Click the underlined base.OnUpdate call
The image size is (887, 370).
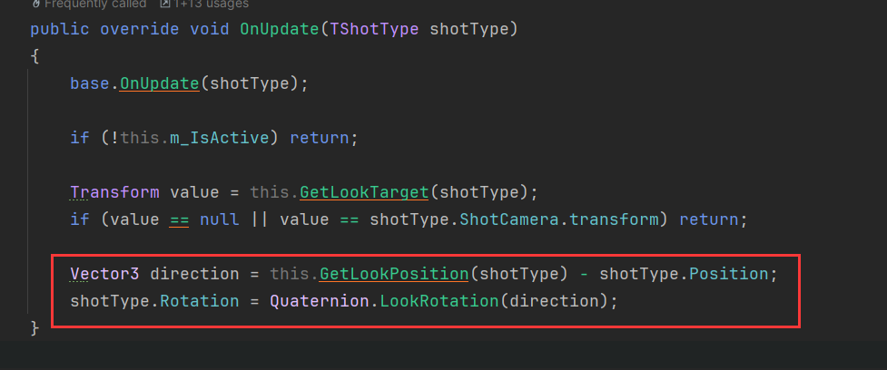pos(159,83)
